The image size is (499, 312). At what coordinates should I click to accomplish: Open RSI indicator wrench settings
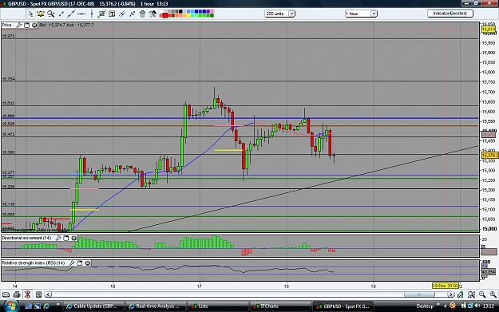point(72,263)
